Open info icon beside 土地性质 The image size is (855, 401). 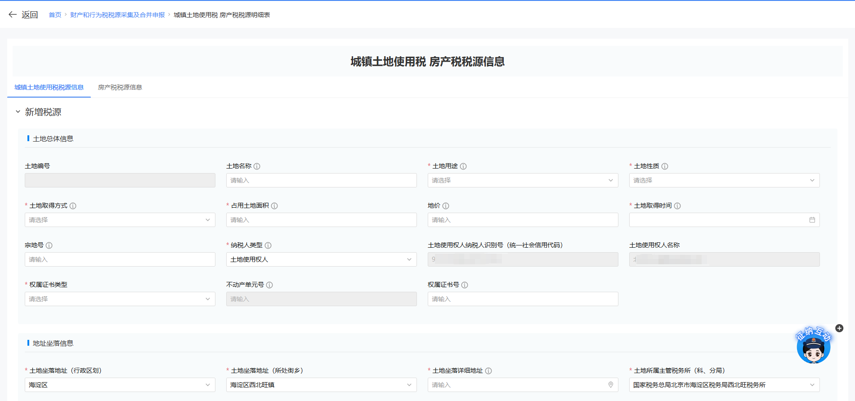pyautogui.click(x=665, y=166)
